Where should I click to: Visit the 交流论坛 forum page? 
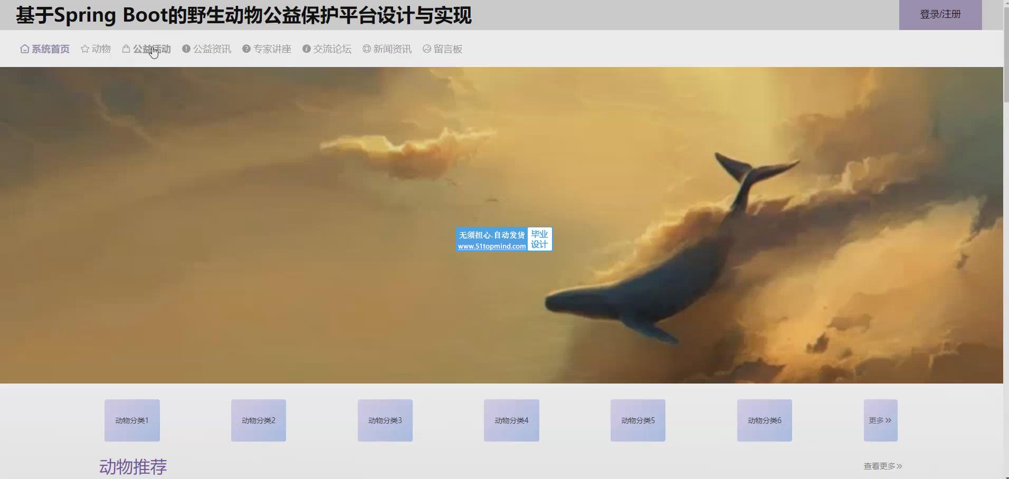pyautogui.click(x=327, y=49)
